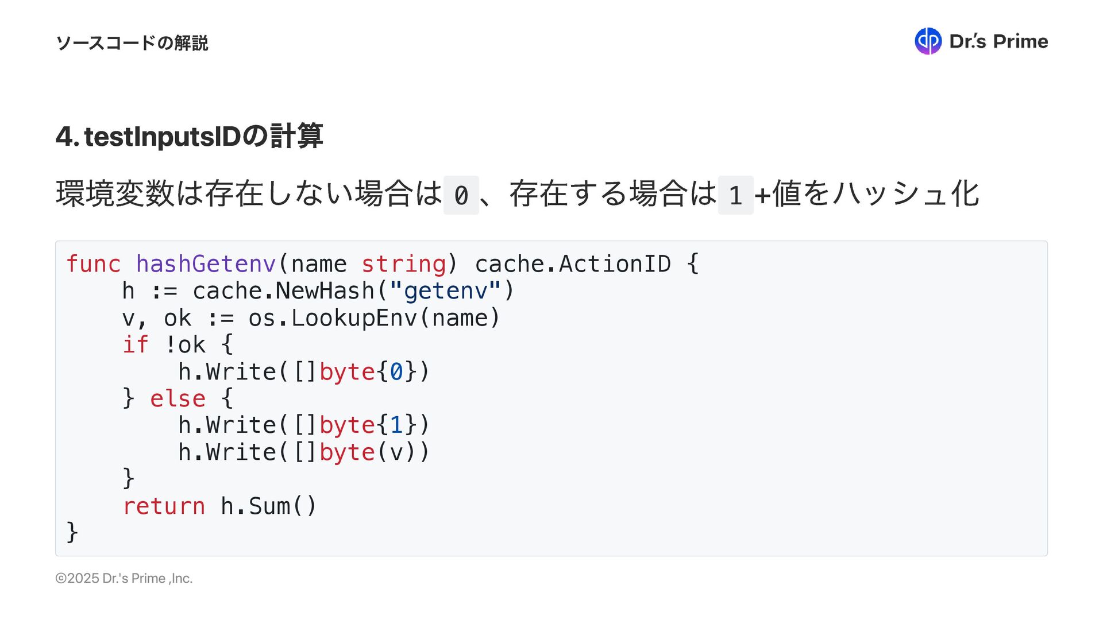Viewport: 1103px width, 620px height.
Task: Click the h.Write([]byte(v)) line
Action: point(304,452)
